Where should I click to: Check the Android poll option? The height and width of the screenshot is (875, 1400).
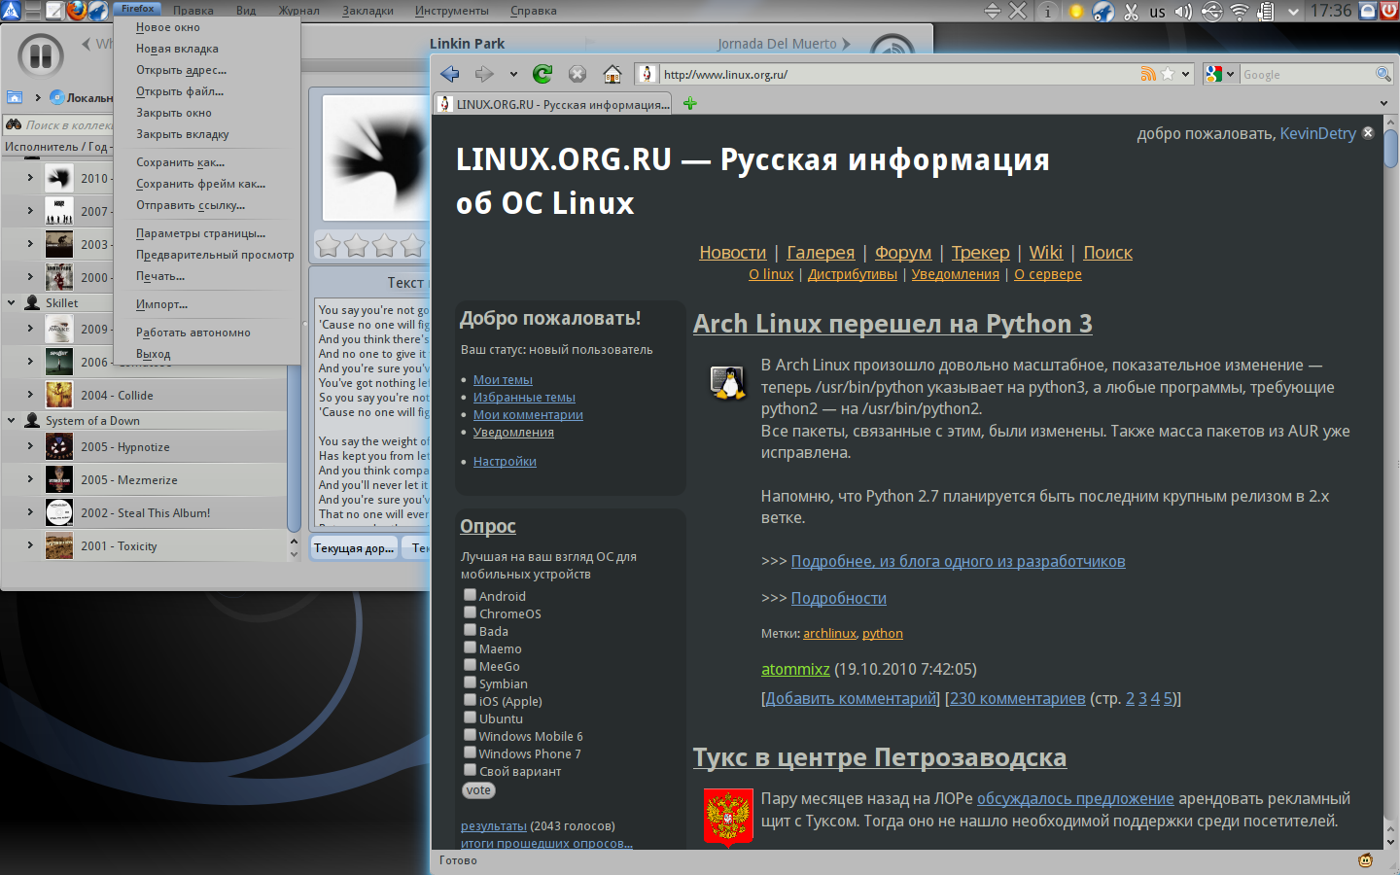[x=470, y=595]
